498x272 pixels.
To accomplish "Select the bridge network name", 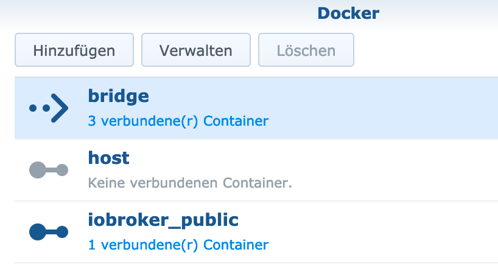I will coord(119,96).
